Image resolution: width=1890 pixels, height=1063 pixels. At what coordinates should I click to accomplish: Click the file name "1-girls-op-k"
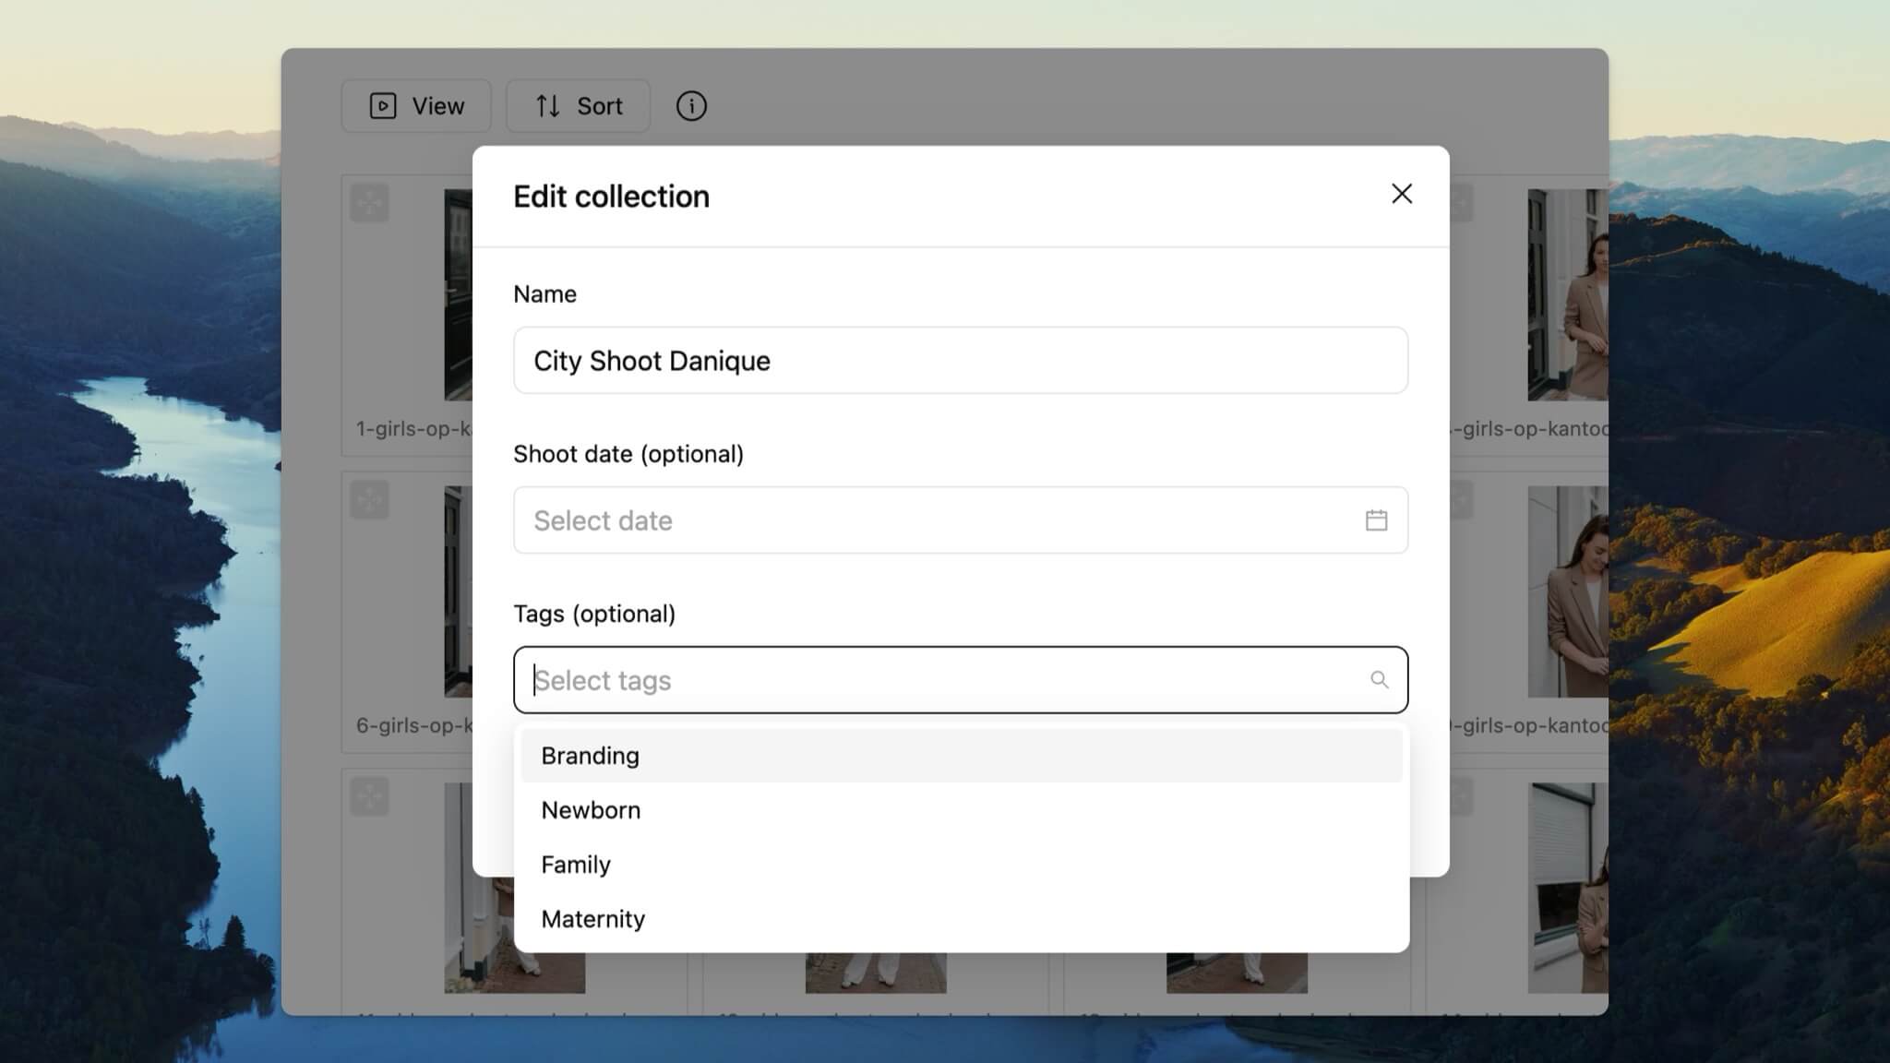click(414, 429)
